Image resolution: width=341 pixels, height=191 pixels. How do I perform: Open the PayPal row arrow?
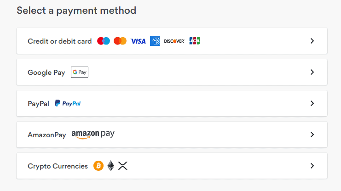[x=312, y=103]
